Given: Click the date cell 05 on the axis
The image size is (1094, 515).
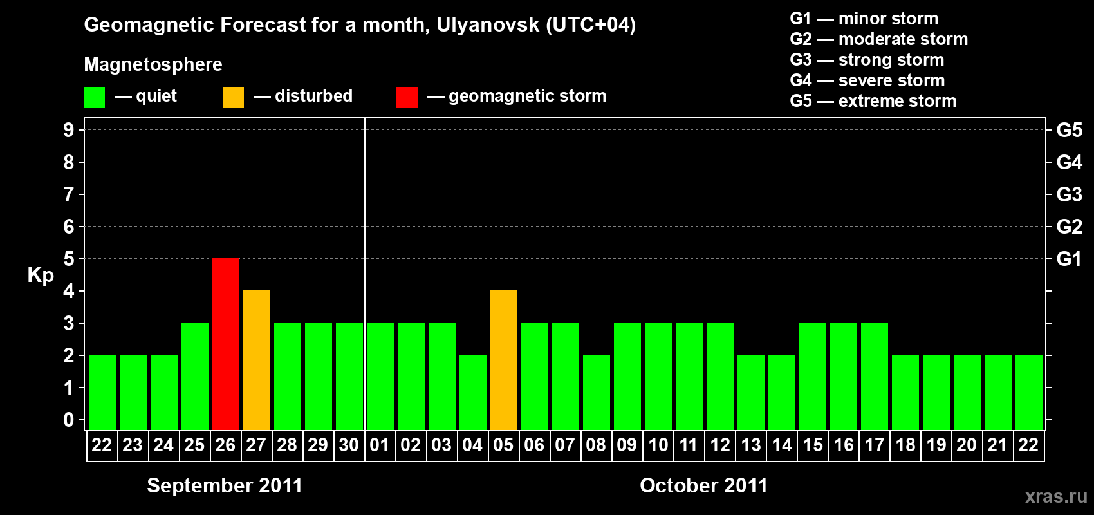Looking at the screenshot, I should tap(504, 445).
